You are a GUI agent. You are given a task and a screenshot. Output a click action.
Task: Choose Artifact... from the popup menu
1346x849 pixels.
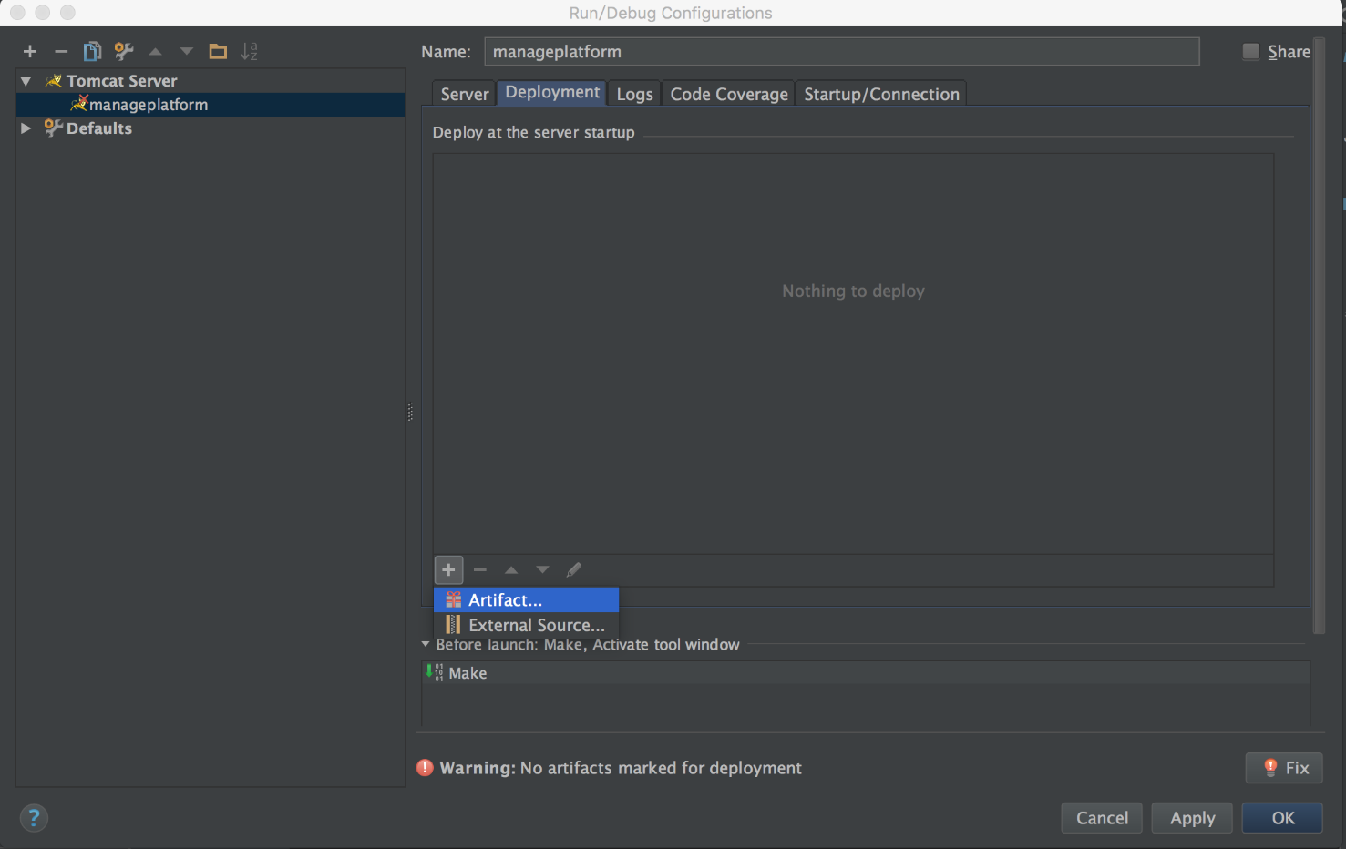coord(526,599)
